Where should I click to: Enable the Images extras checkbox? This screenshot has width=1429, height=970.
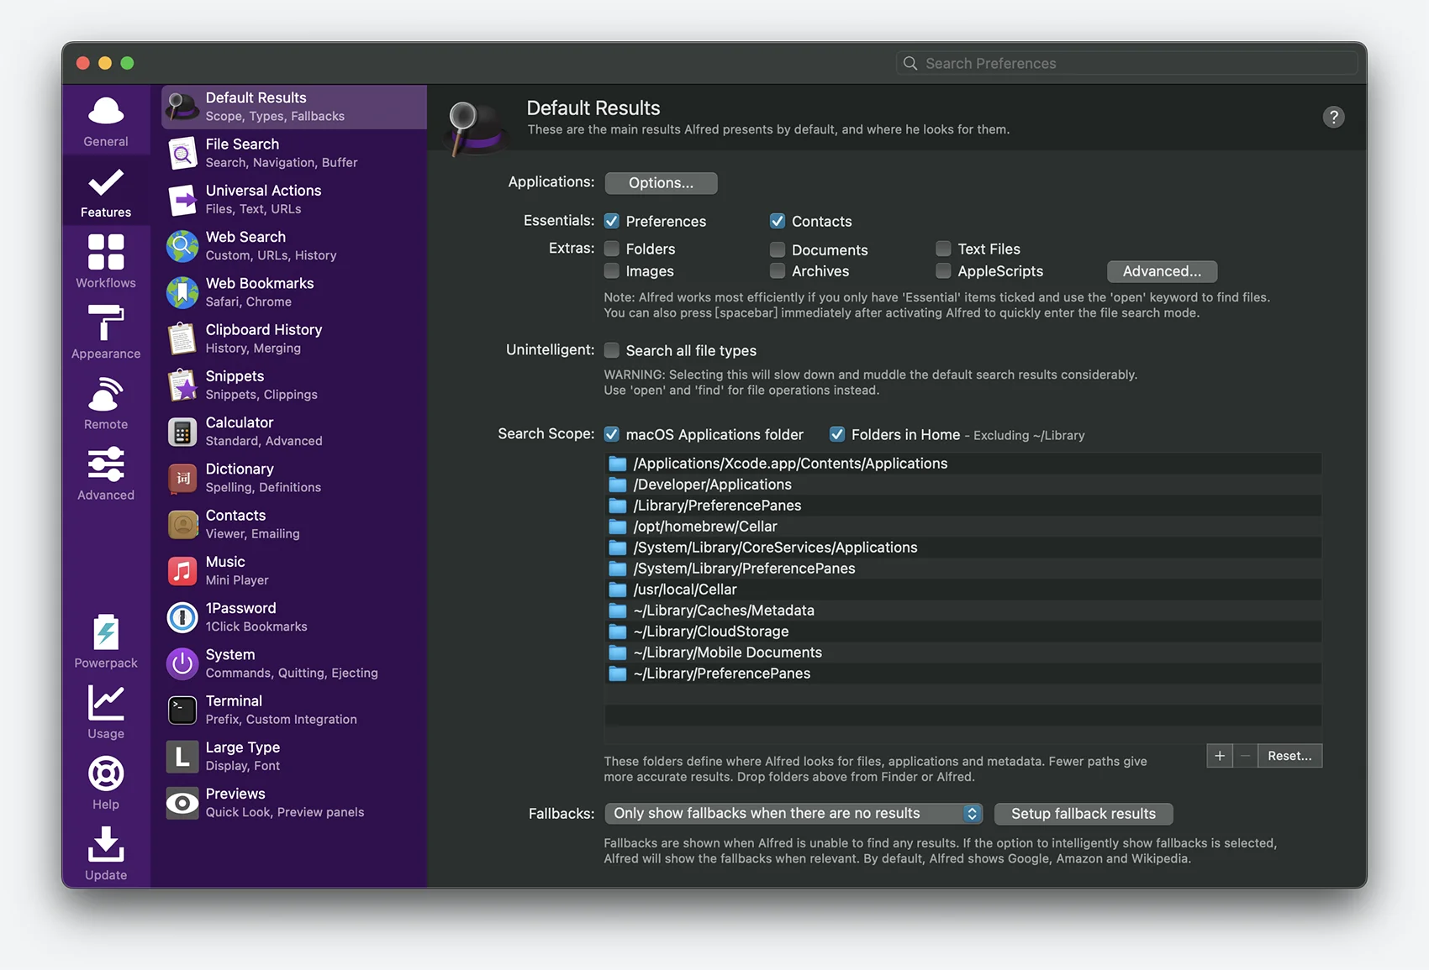(x=612, y=270)
